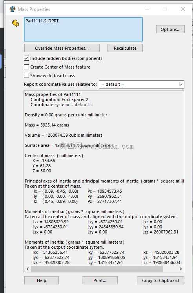Click the yellow part icon beside the file list
The width and height of the screenshot is (193, 293).
click(x=16, y=23)
